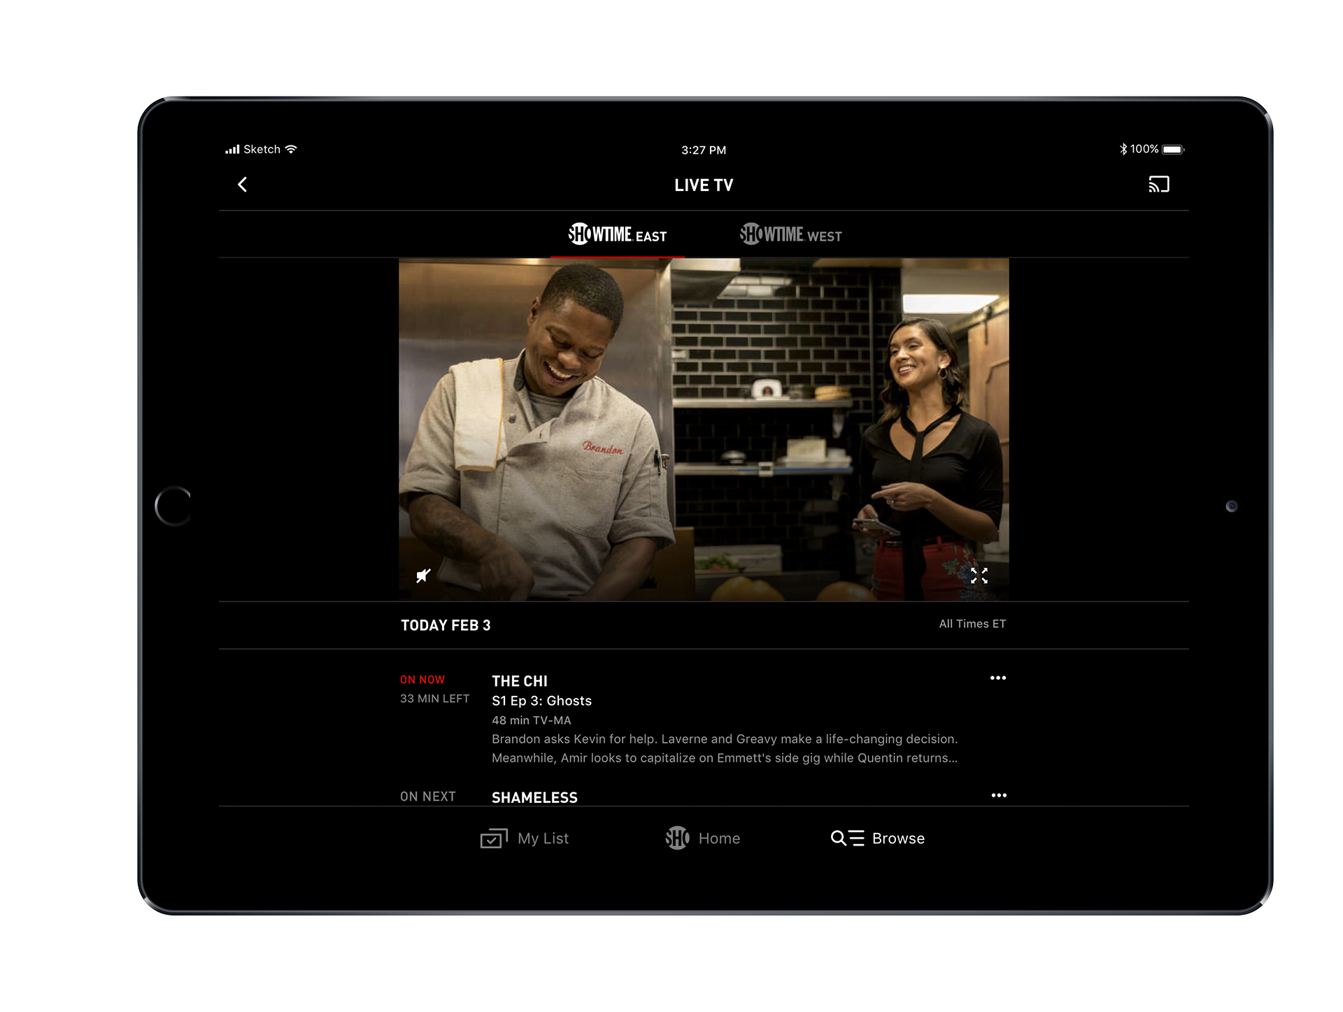Tap the My List checkmark icon
The height and width of the screenshot is (1012, 1343).
(x=494, y=838)
